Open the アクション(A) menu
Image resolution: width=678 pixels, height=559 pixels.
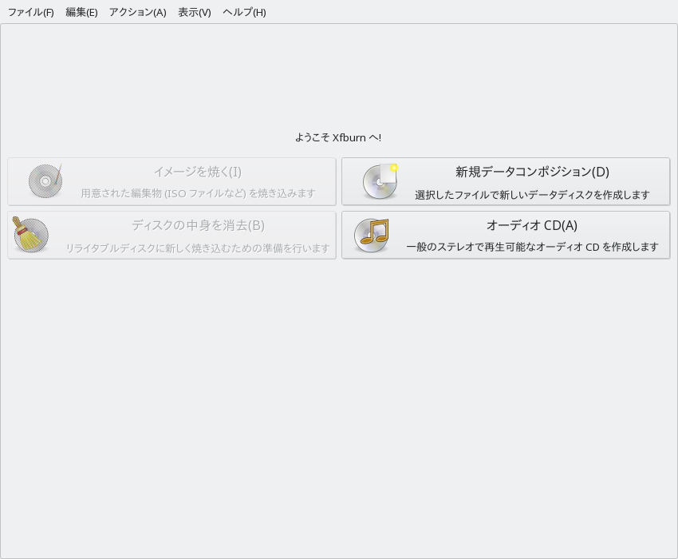137,12
